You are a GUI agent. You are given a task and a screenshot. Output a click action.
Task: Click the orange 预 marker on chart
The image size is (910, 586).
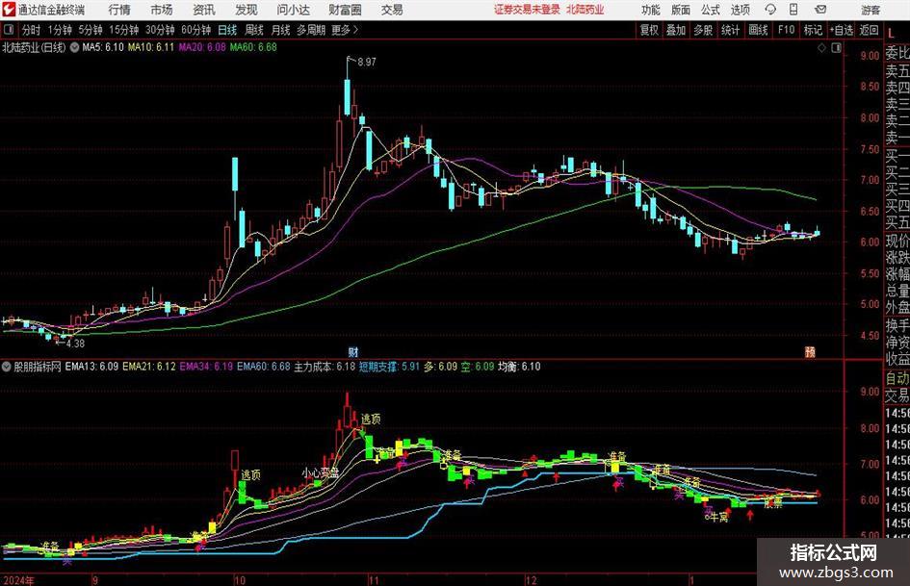810,351
